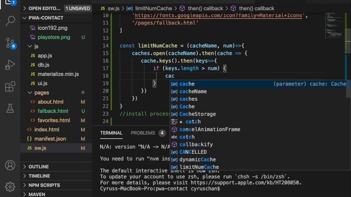Image resolution: width=351 pixels, height=197 pixels.
Task: Select 'cache' parameter suggestion
Action: coord(258,84)
